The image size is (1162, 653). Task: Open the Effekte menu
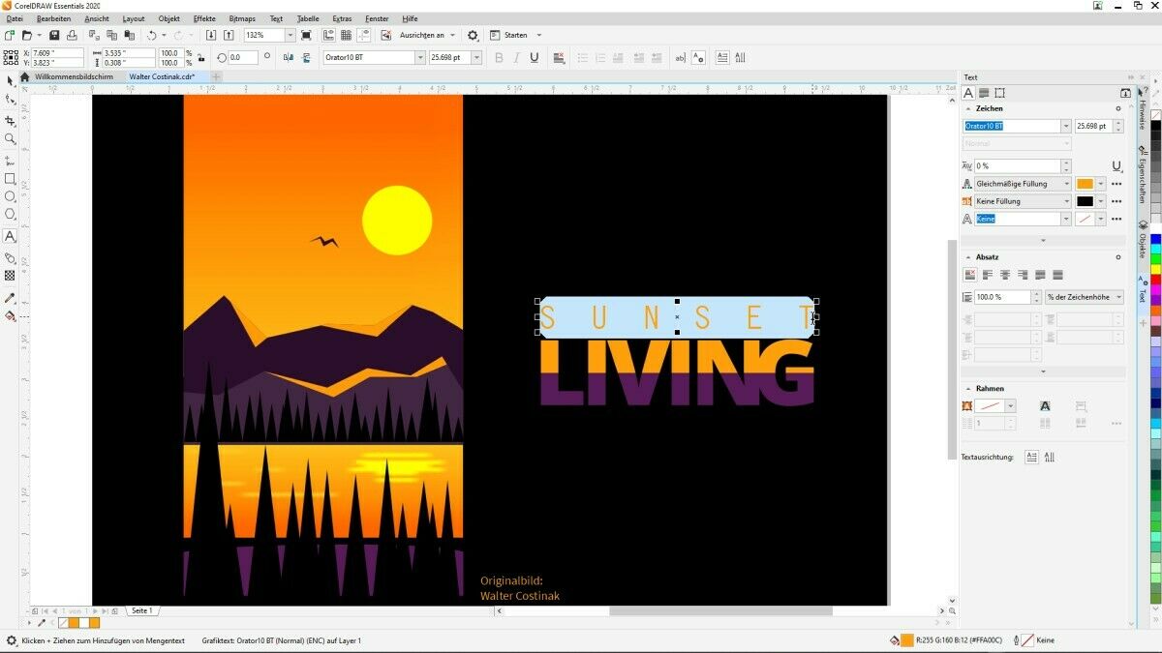click(x=204, y=18)
